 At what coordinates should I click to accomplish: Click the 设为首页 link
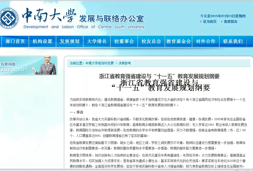pyautogui.click(x=210, y=22)
